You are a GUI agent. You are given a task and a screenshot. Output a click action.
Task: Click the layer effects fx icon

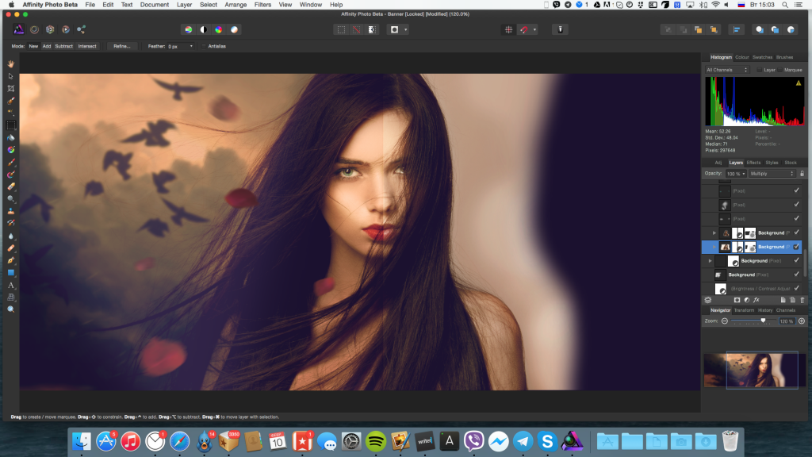(x=758, y=300)
